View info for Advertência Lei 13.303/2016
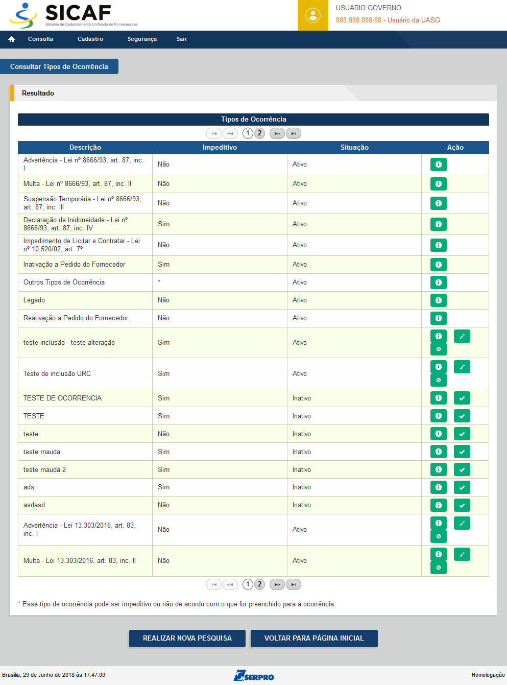Screen dimensions: 507x685 [x=439, y=523]
